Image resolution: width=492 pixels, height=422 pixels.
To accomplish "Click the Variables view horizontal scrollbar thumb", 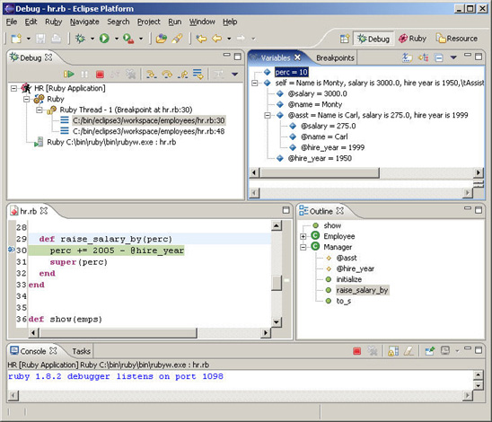I will 320,172.
